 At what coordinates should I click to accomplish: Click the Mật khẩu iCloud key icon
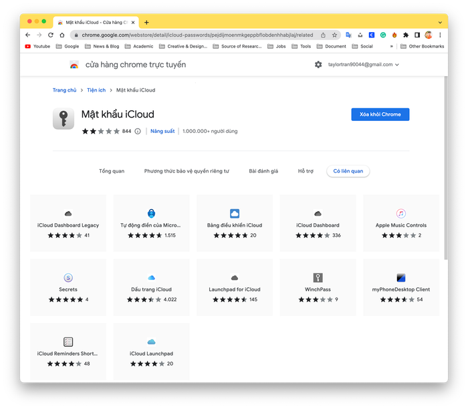(64, 118)
